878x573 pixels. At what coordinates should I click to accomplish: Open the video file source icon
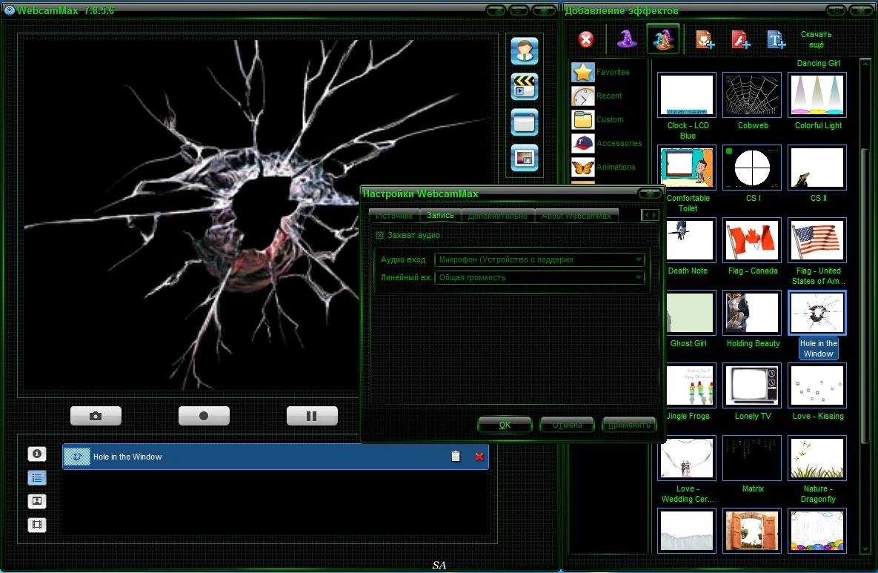[524, 86]
